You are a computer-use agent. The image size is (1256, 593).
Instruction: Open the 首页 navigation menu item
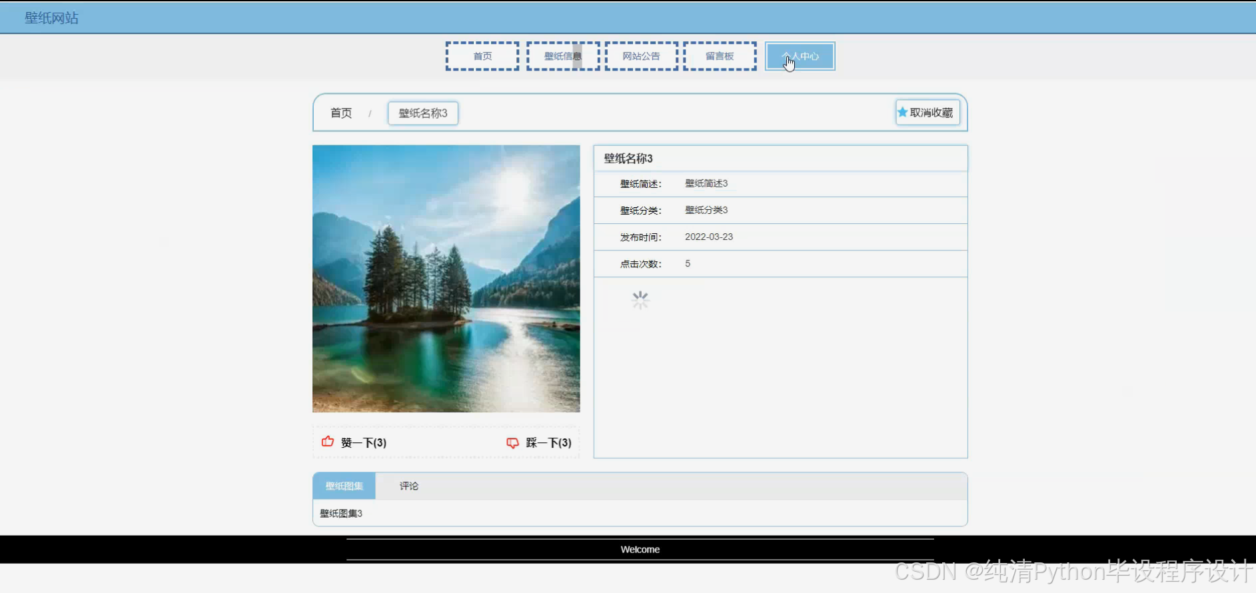coord(482,56)
